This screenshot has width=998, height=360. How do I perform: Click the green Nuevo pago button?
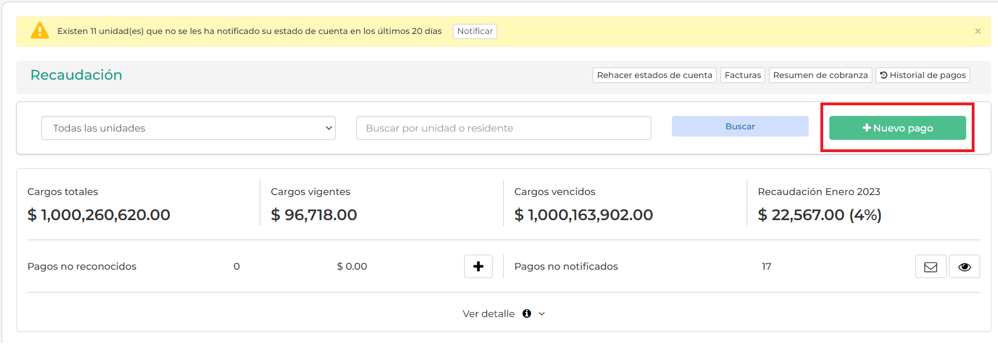tap(897, 128)
